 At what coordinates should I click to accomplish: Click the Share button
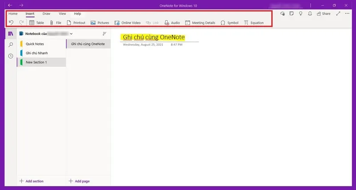pos(324,14)
